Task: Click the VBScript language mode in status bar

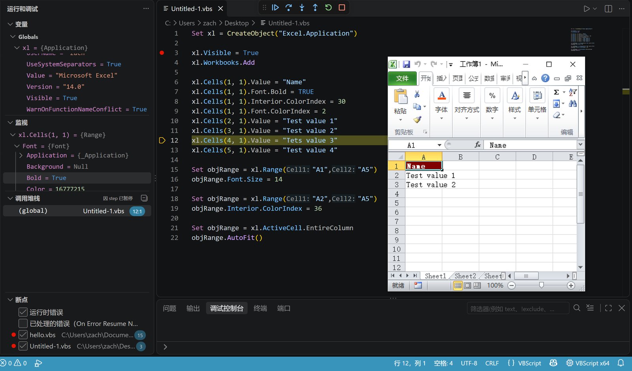Action: (529, 363)
